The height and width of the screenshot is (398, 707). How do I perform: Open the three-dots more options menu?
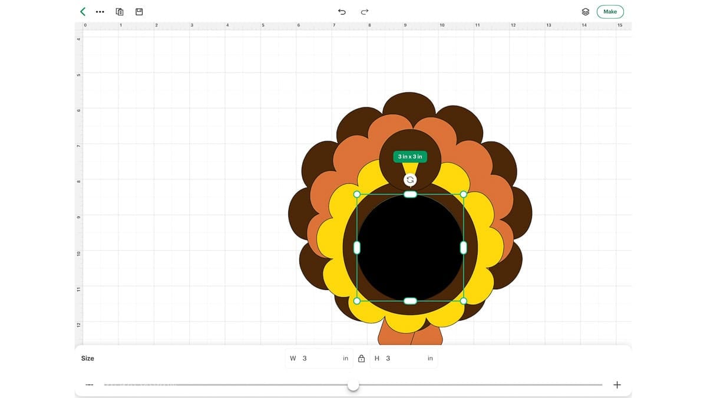(x=100, y=12)
